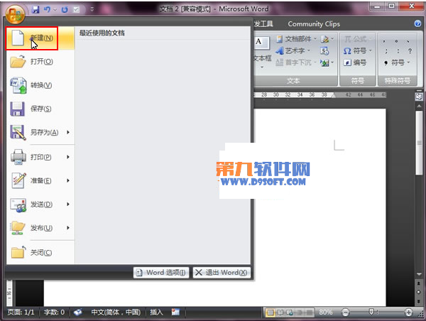This screenshot has height=321, width=426.
Task: Insert the colon special symbol
Action: pos(398,51)
